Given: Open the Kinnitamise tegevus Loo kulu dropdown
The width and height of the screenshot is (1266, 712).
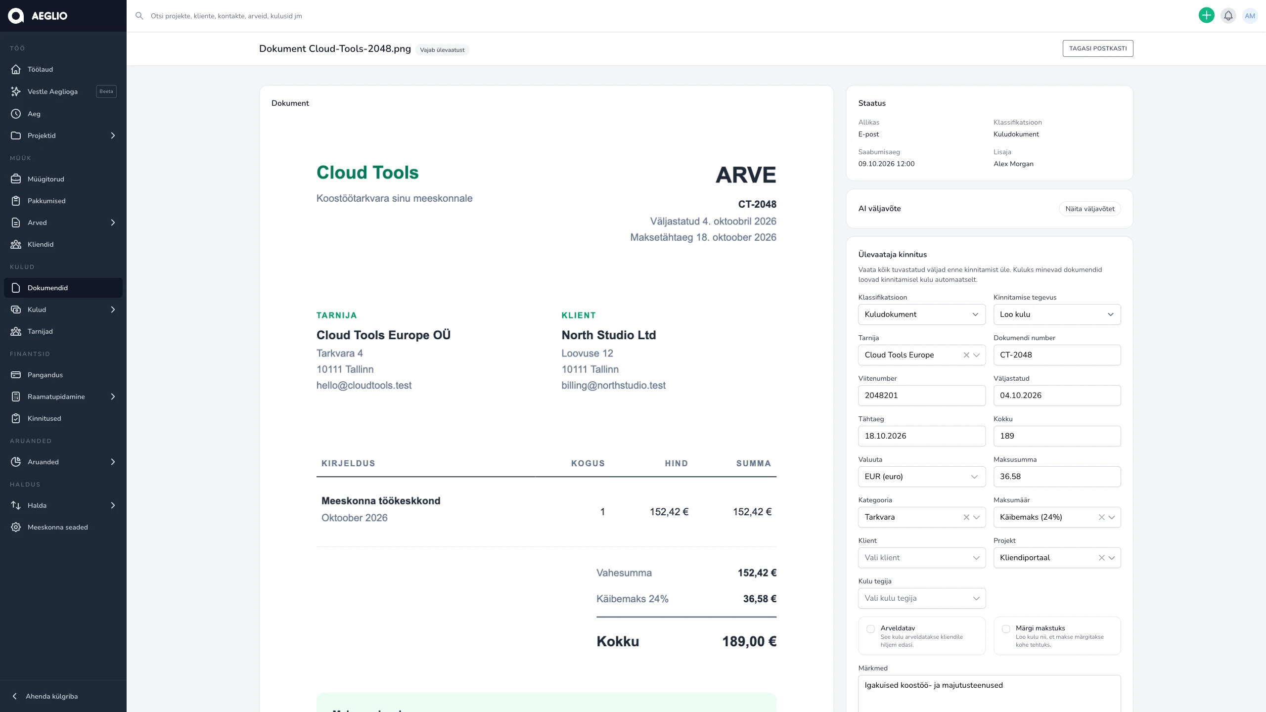Looking at the screenshot, I should (1057, 314).
